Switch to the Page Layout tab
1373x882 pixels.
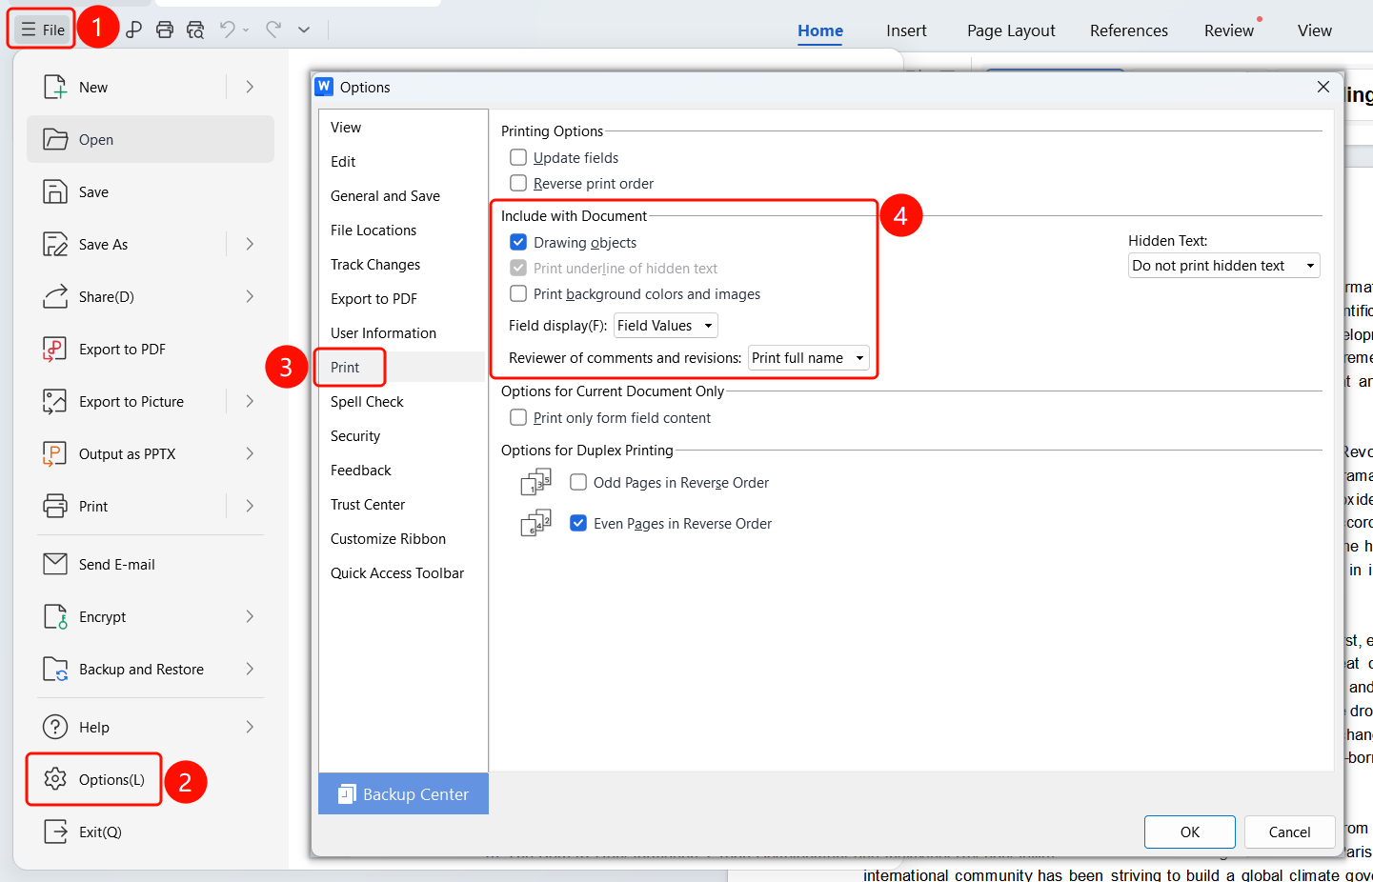click(1011, 30)
